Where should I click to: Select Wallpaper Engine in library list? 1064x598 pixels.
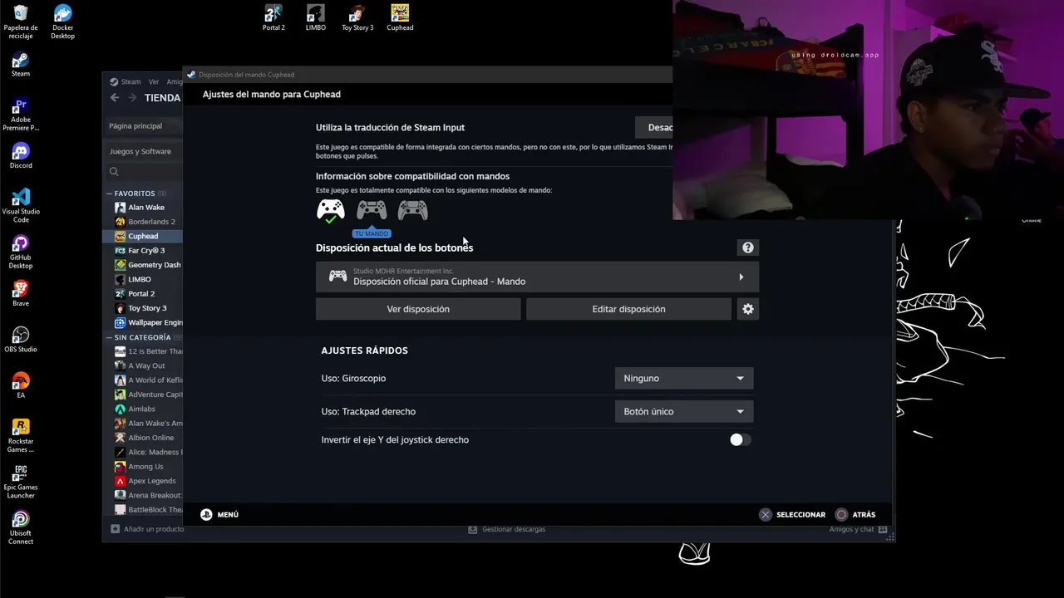click(x=143, y=322)
